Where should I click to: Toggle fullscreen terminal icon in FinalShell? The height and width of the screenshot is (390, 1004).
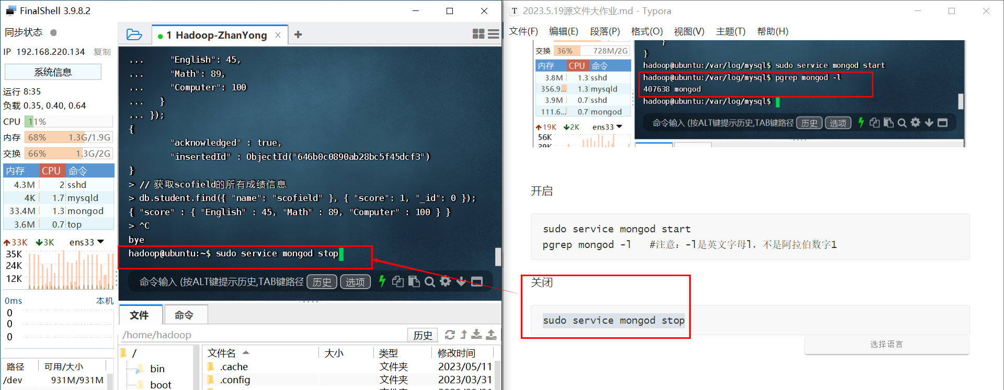click(x=477, y=282)
